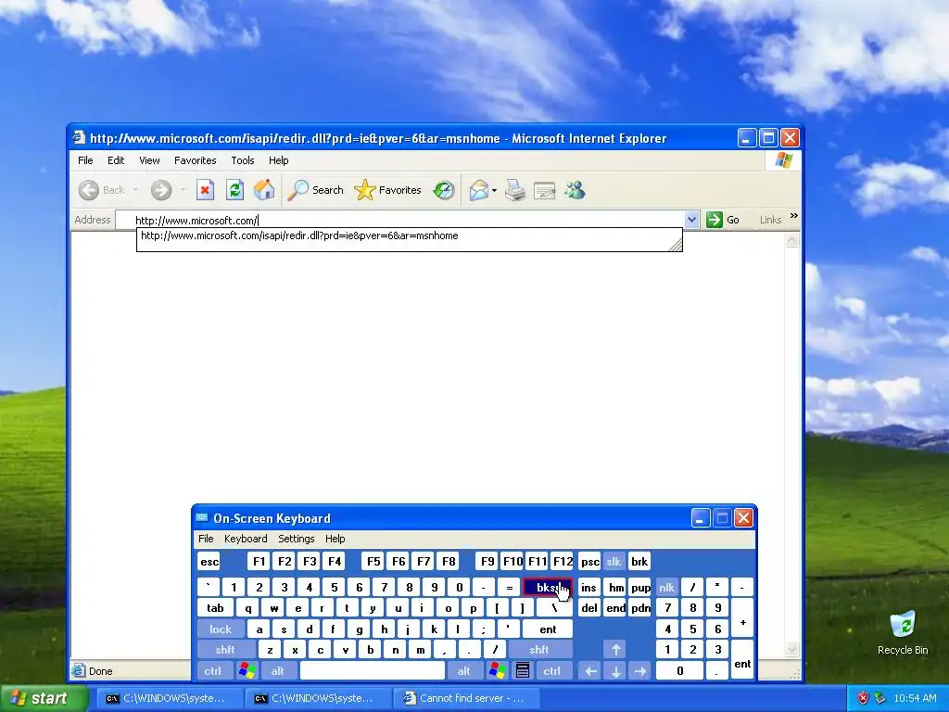Click the psc print screen key
This screenshot has width=949, height=712.
[589, 561]
